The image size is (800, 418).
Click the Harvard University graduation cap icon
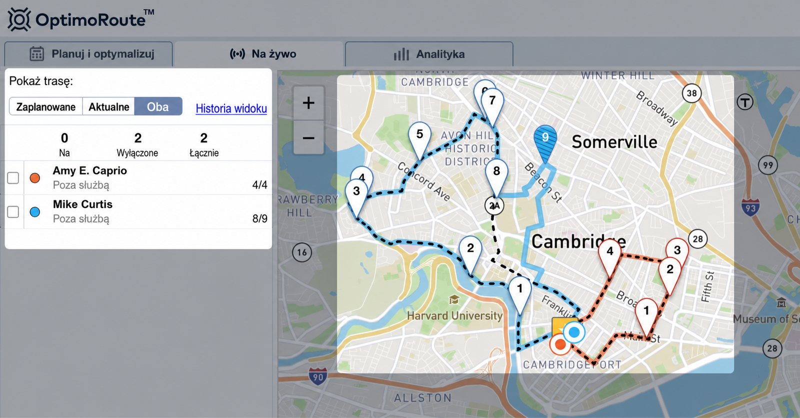(454, 300)
